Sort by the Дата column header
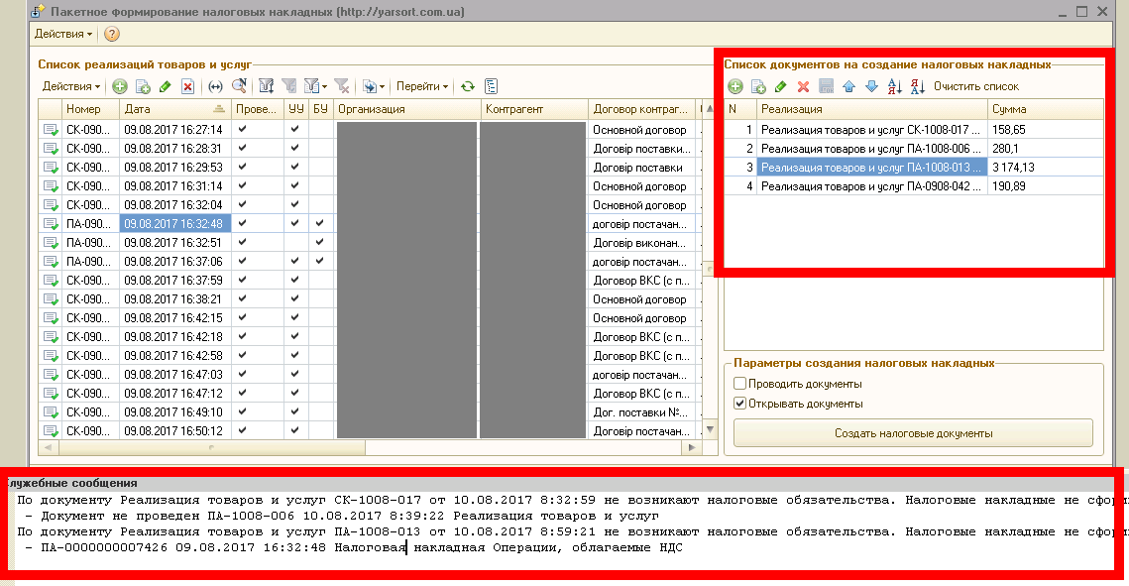 175,109
